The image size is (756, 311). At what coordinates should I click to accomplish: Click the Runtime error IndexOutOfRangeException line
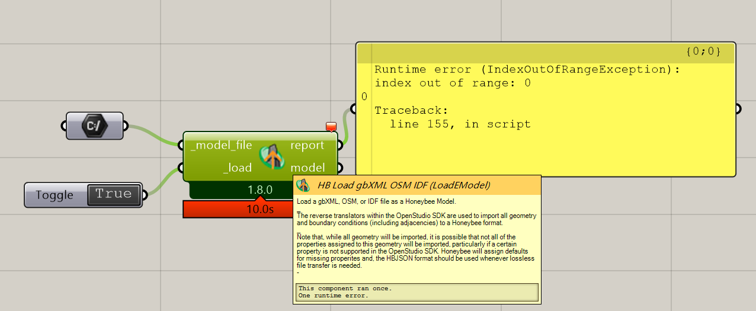coord(527,69)
